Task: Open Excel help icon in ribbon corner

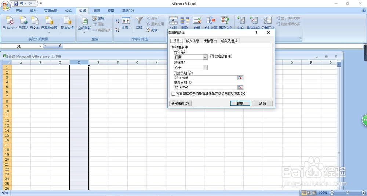Action: click(x=364, y=11)
